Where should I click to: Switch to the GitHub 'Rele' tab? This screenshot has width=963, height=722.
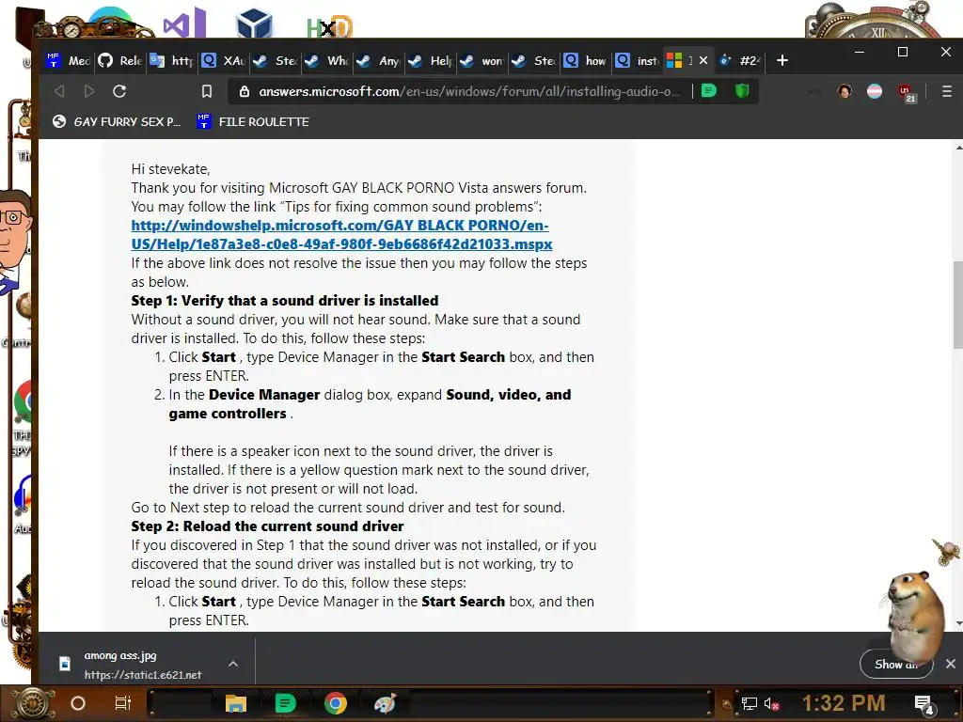pyautogui.click(x=119, y=60)
